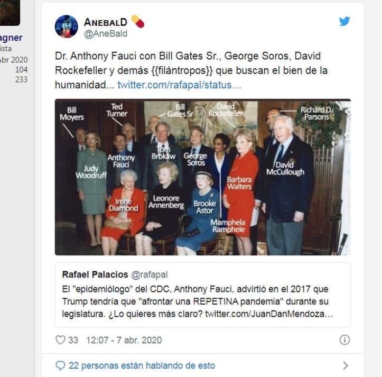Click the speech bubble conversation icon
Image resolution: width=382 pixels, height=377 pixels.
coord(60,365)
